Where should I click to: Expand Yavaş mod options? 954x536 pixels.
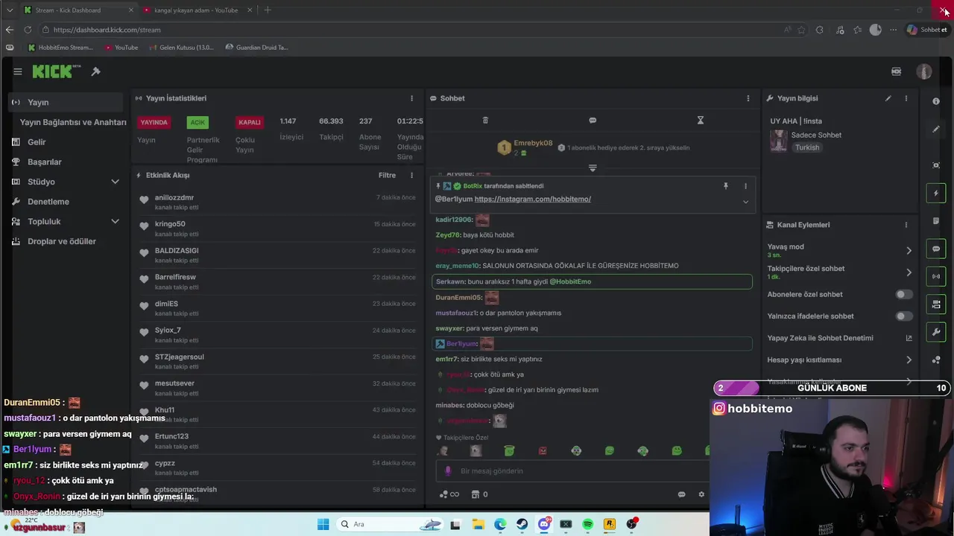909,251
